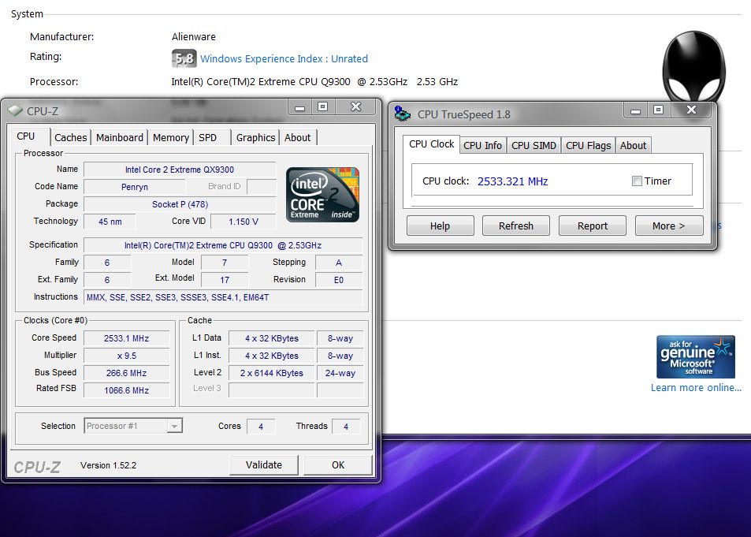The image size is (751, 537).
Task: Open the About tab in CPU-Z
Action: tap(297, 138)
